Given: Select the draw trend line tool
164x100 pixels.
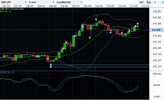Looking at the screenshot, I should [158, 2].
